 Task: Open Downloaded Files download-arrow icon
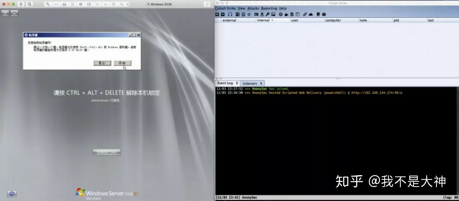[x=262, y=14]
